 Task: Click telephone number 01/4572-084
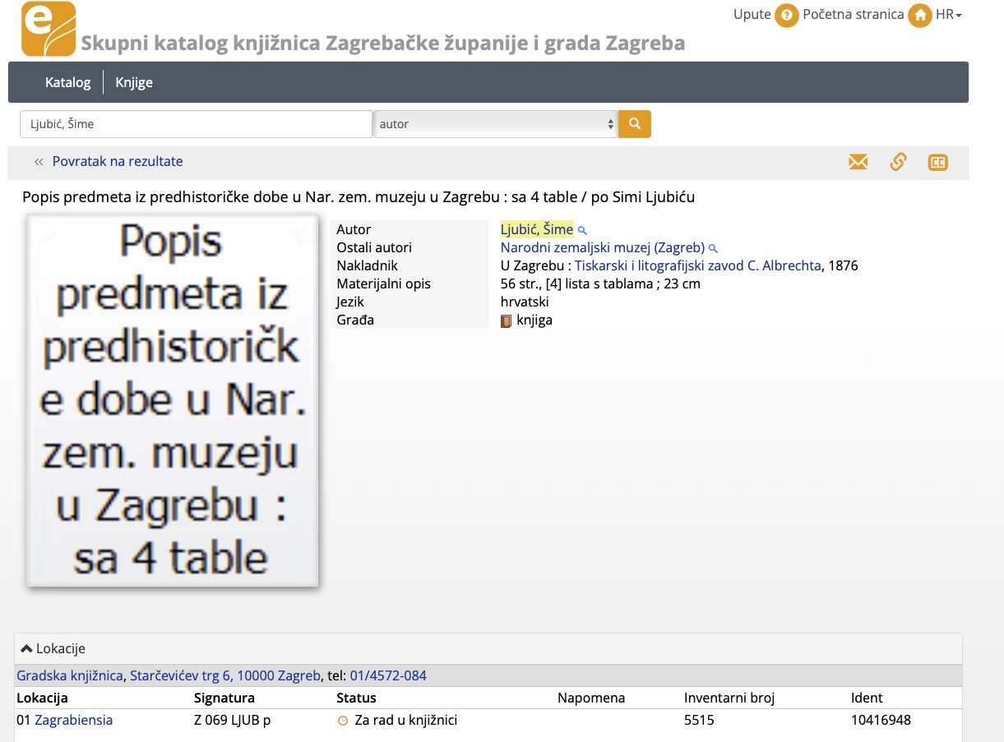pyautogui.click(x=388, y=676)
